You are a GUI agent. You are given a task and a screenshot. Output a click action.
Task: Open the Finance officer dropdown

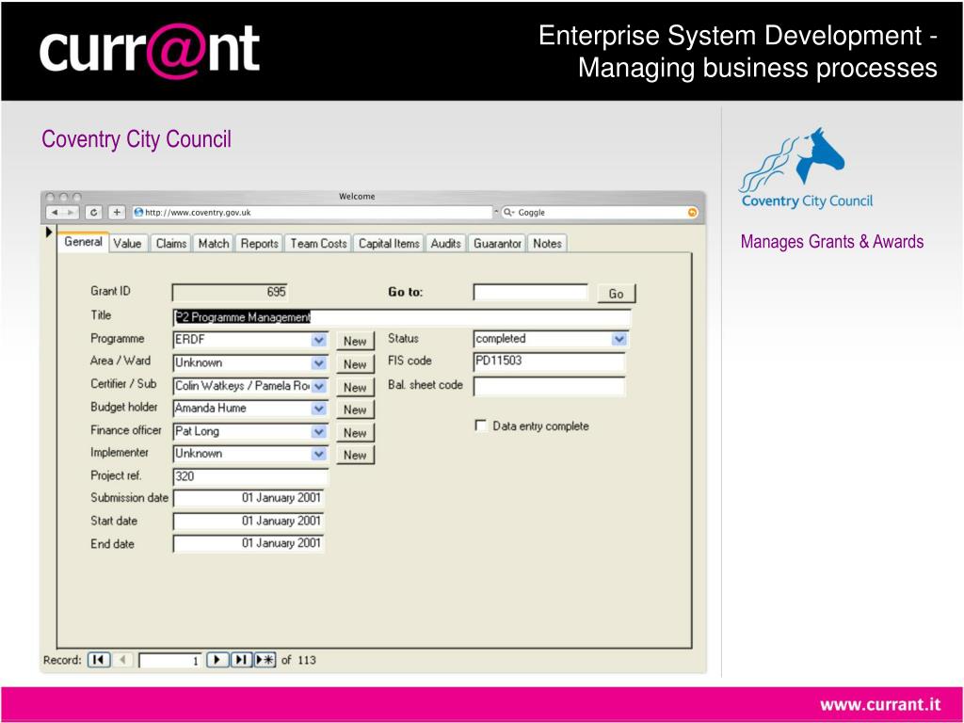[318, 431]
